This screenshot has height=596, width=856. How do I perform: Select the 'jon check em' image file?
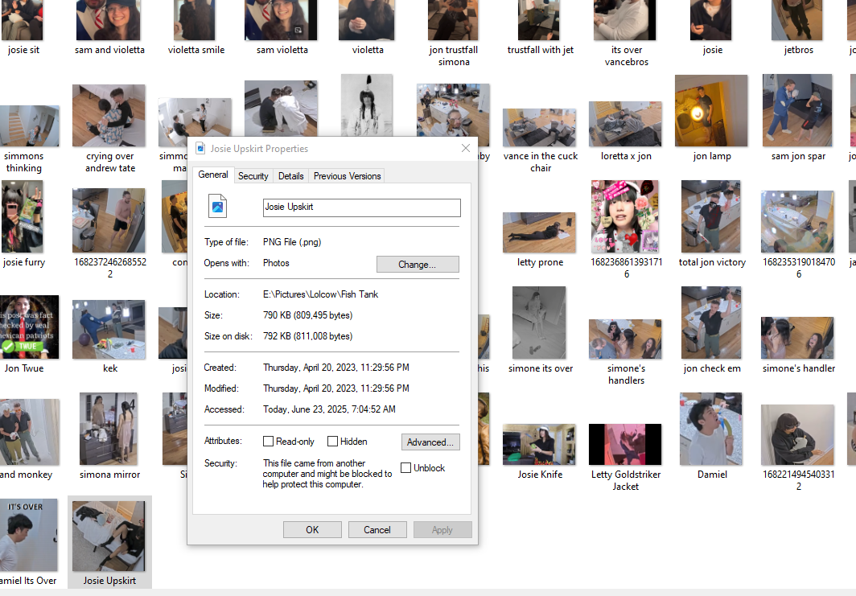coord(711,323)
